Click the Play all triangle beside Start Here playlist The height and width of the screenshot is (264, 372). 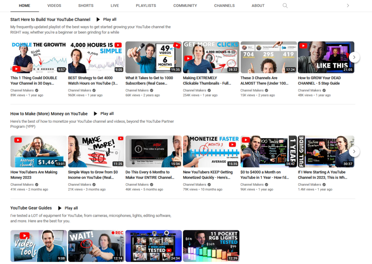pyautogui.click(x=98, y=19)
